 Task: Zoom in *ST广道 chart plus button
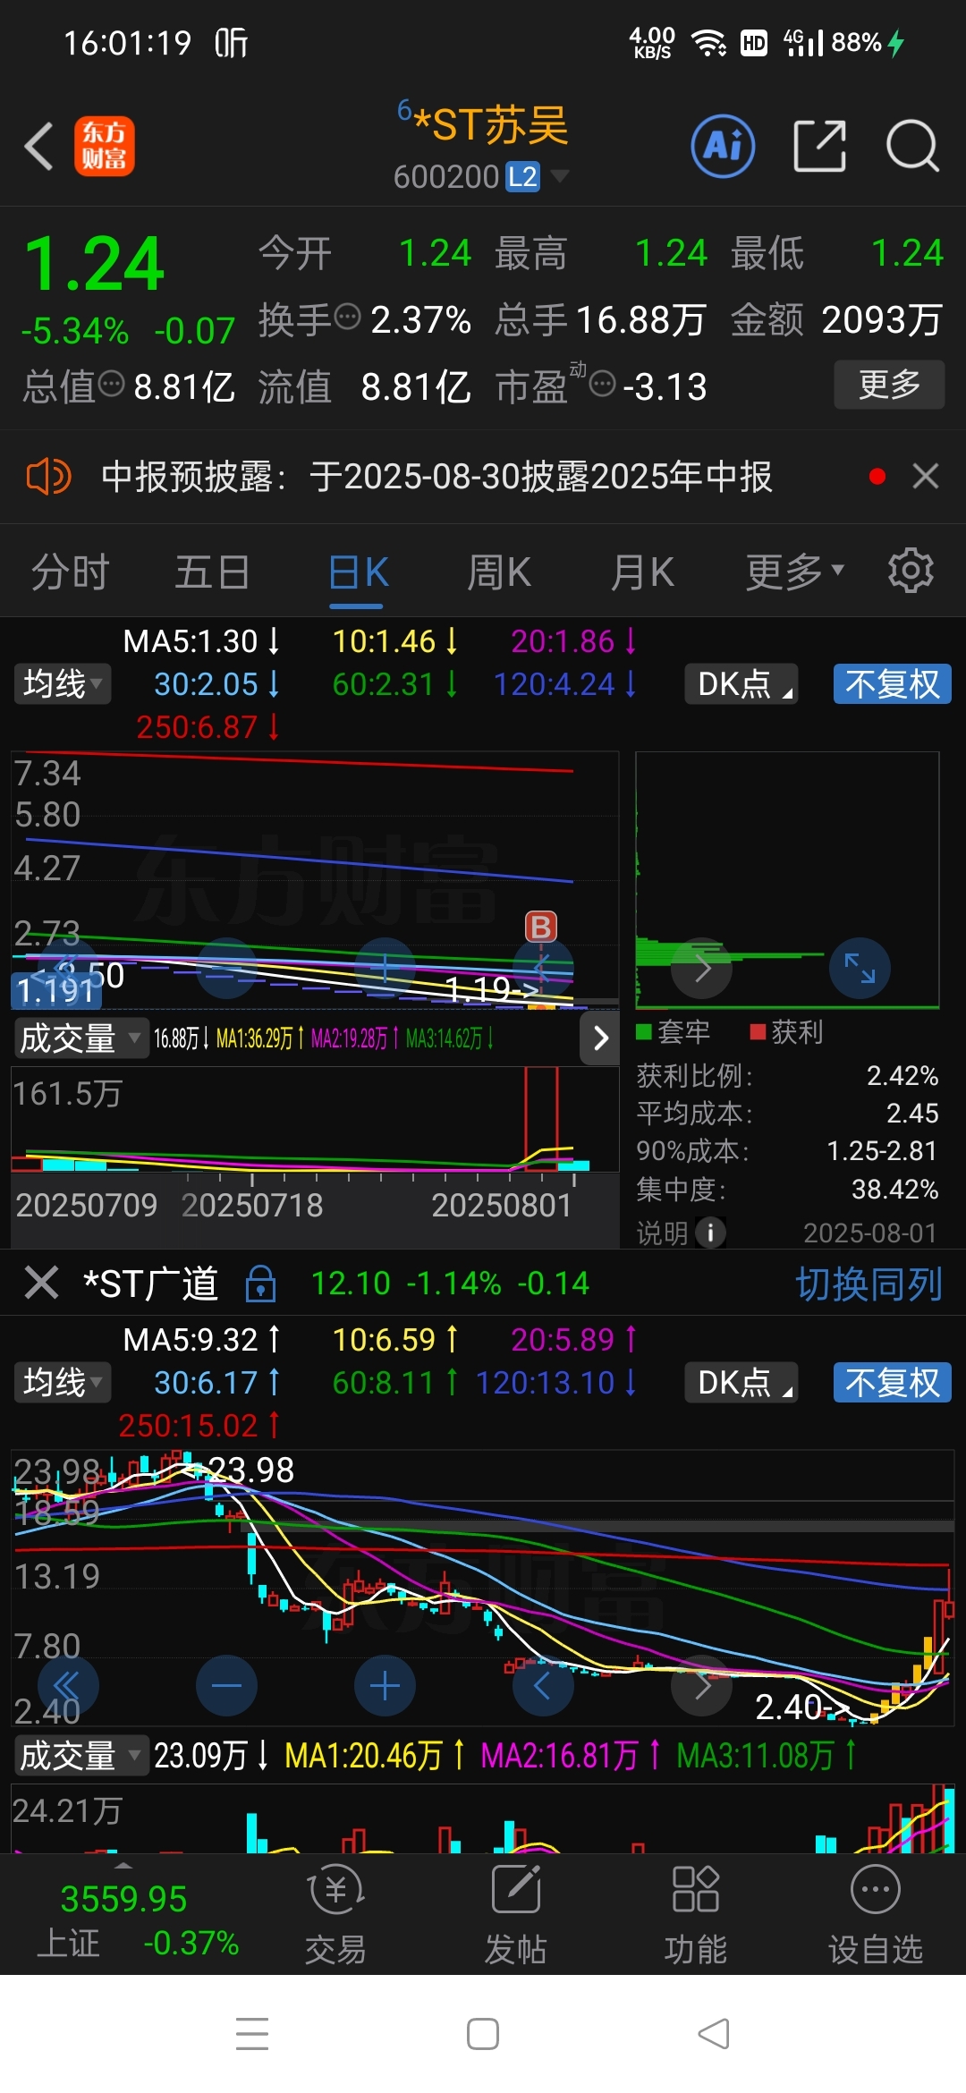click(x=385, y=1686)
